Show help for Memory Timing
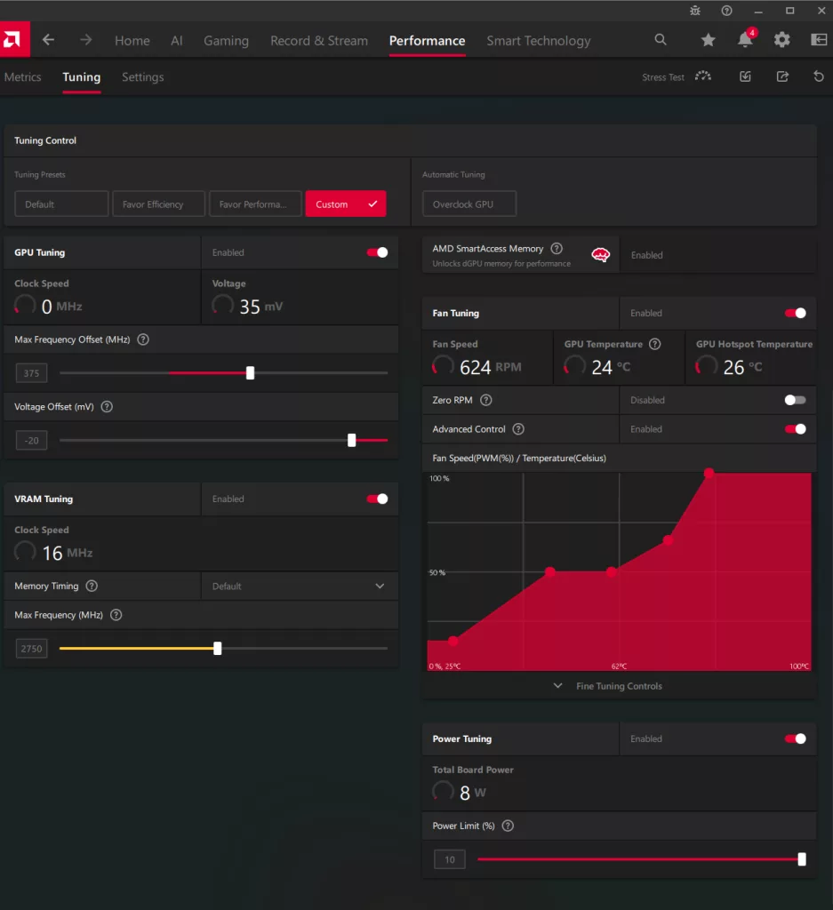Image resolution: width=833 pixels, height=910 pixels. 92,587
